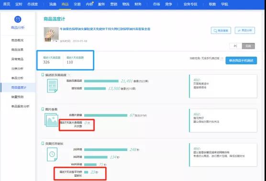This screenshot has height=181, width=266.
Task: Open 市场 in the top navigation
Action: (156, 4)
